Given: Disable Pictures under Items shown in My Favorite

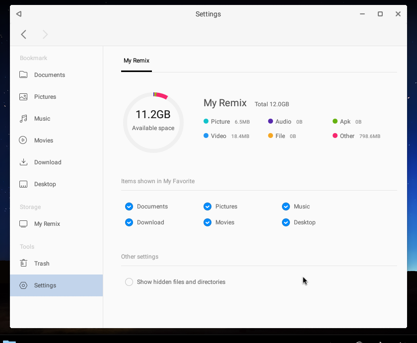Looking at the screenshot, I should pyautogui.click(x=208, y=206).
